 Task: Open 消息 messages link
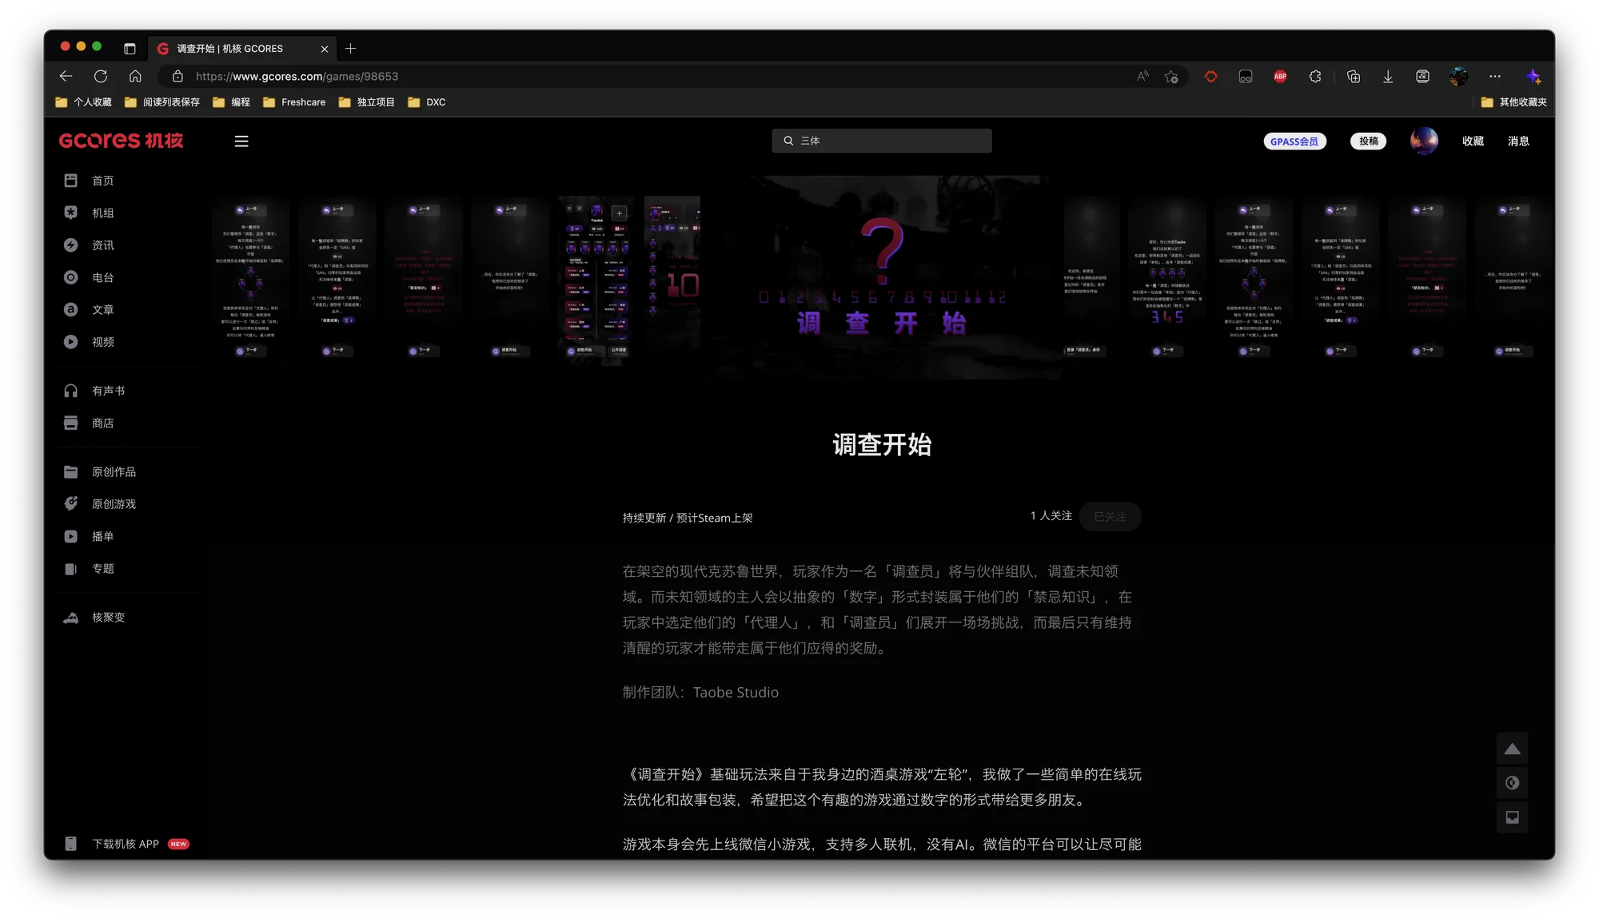(x=1518, y=141)
